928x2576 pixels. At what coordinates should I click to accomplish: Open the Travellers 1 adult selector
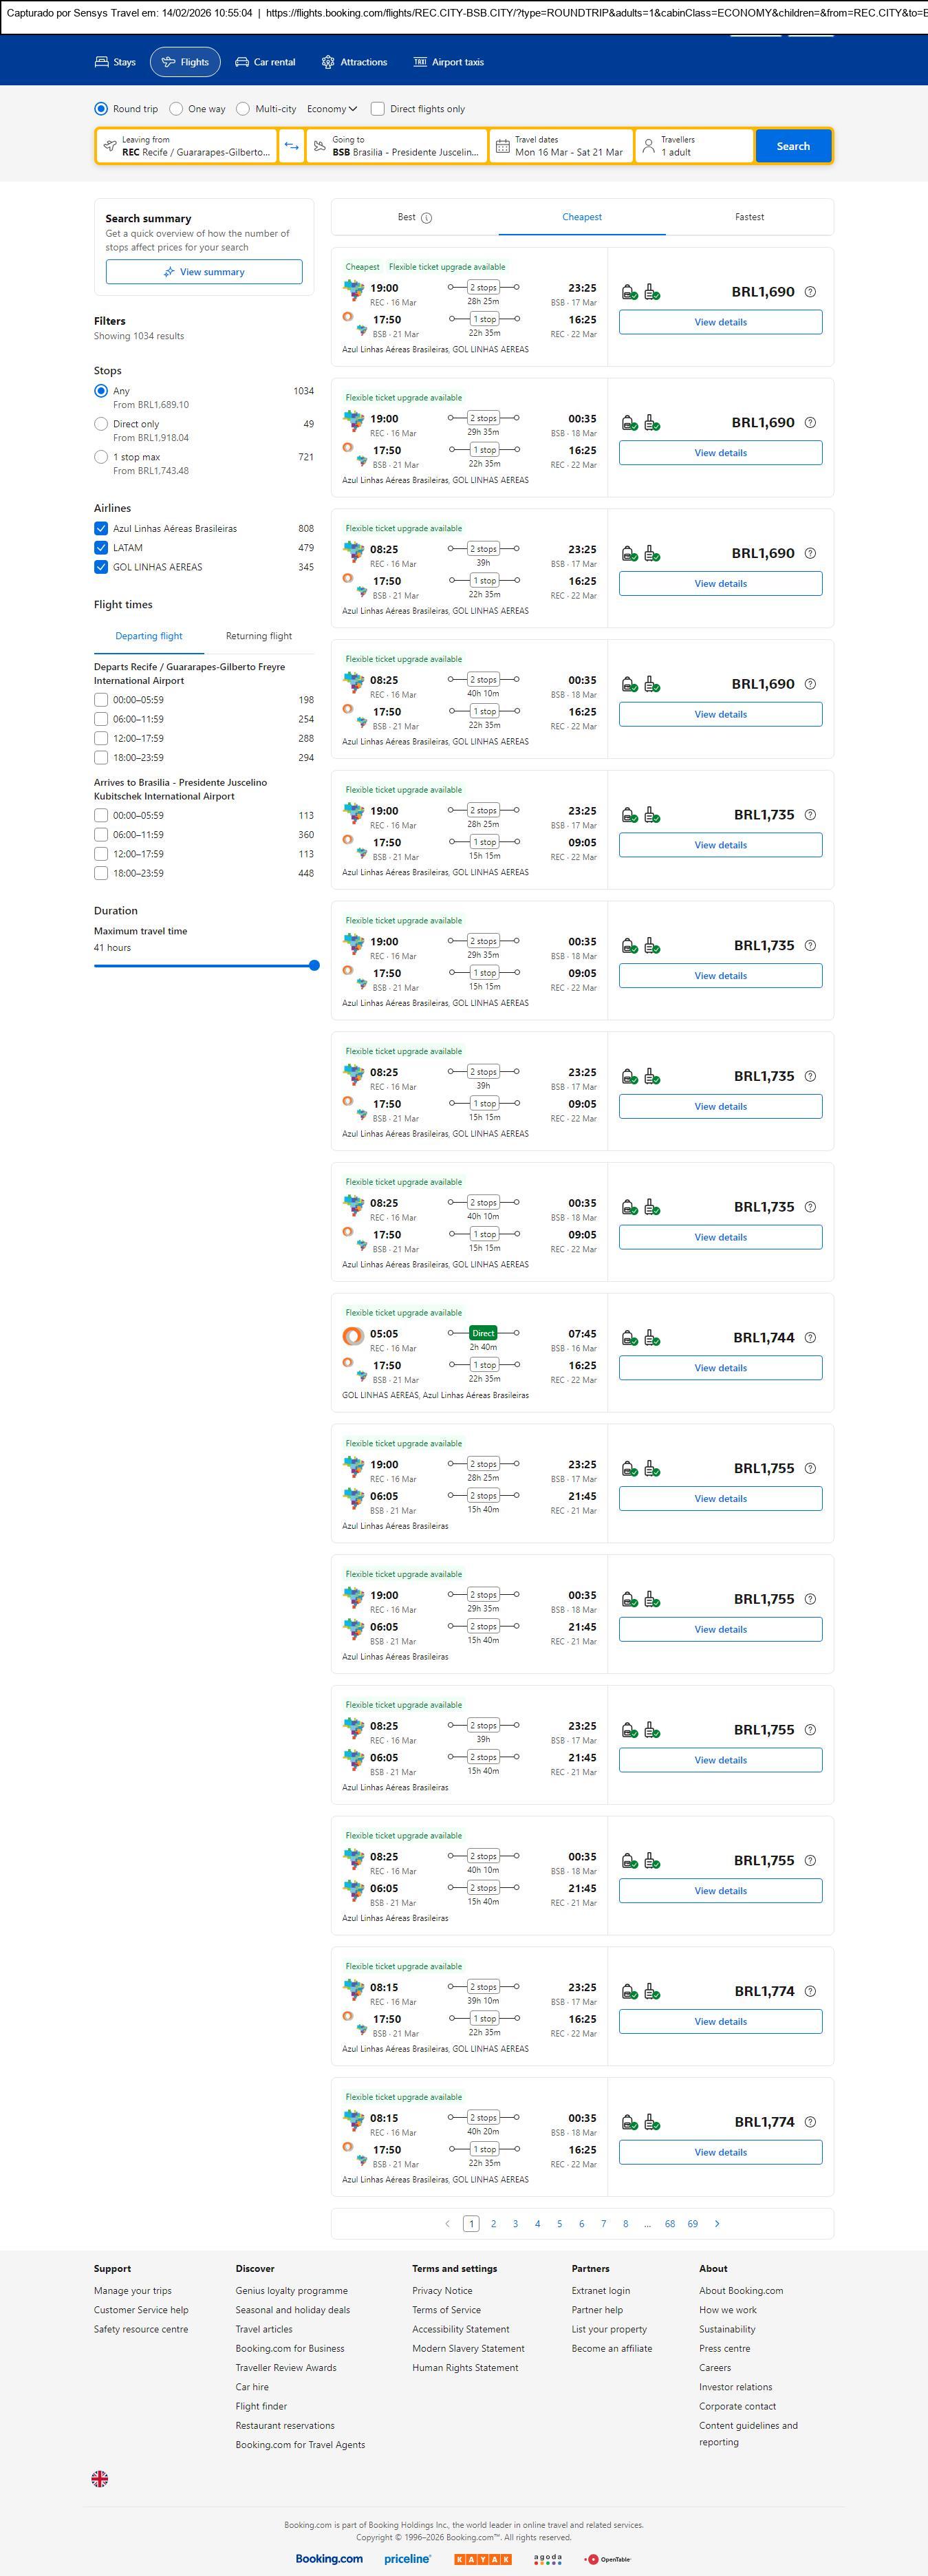pyautogui.click(x=695, y=146)
